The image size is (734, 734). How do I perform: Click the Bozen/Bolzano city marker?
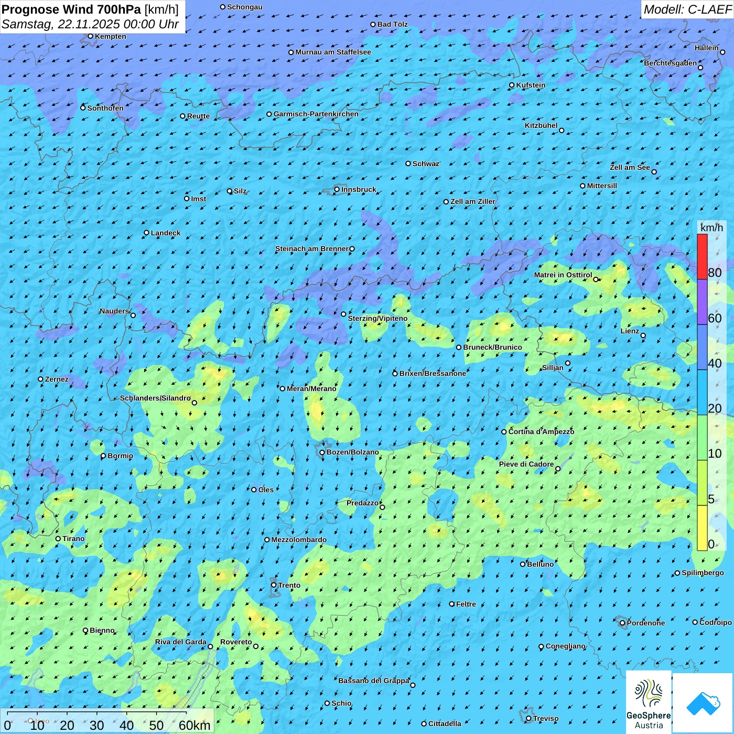(322, 452)
